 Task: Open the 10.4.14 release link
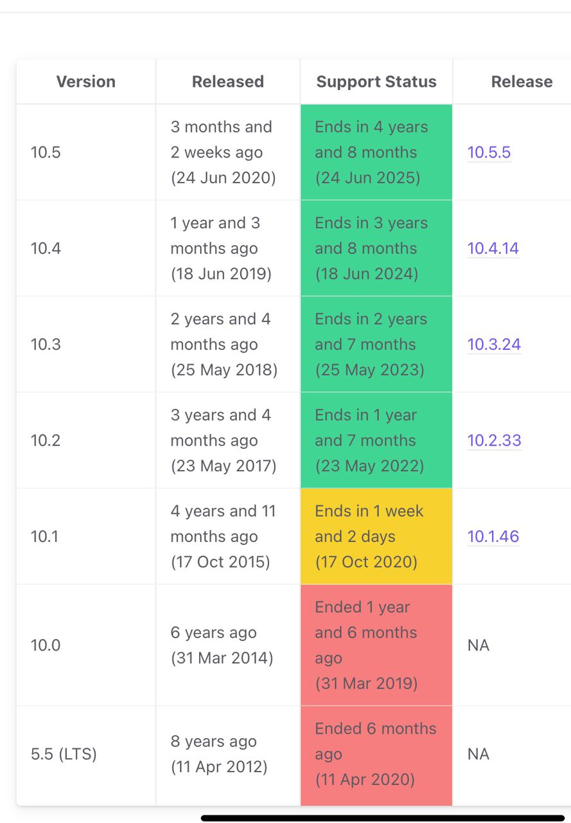pyautogui.click(x=493, y=248)
